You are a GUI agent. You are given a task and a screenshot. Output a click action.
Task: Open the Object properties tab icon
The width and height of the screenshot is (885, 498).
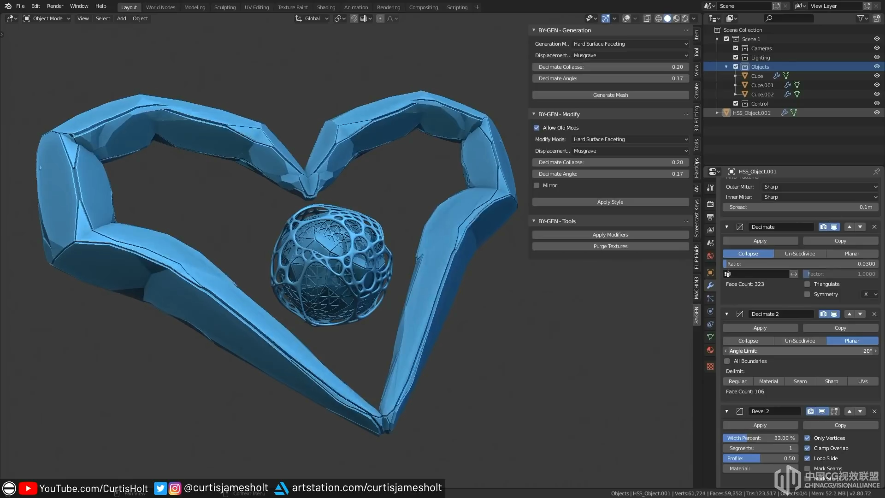tap(710, 273)
